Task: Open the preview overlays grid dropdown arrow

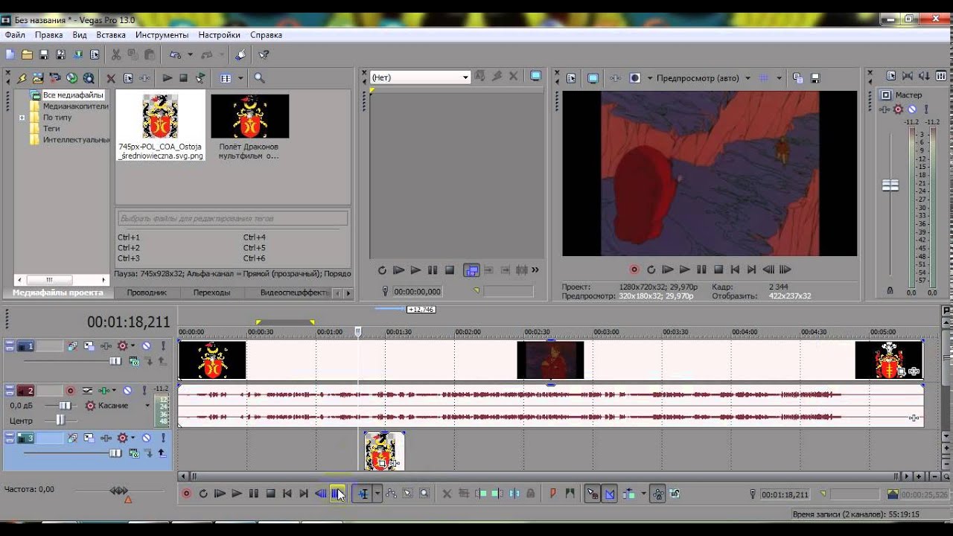Action: click(780, 77)
